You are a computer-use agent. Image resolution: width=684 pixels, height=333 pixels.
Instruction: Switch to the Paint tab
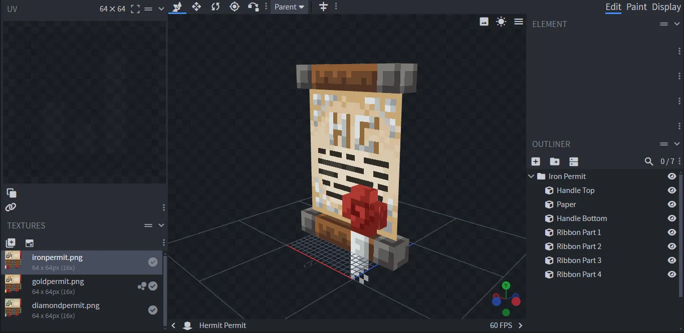point(636,7)
